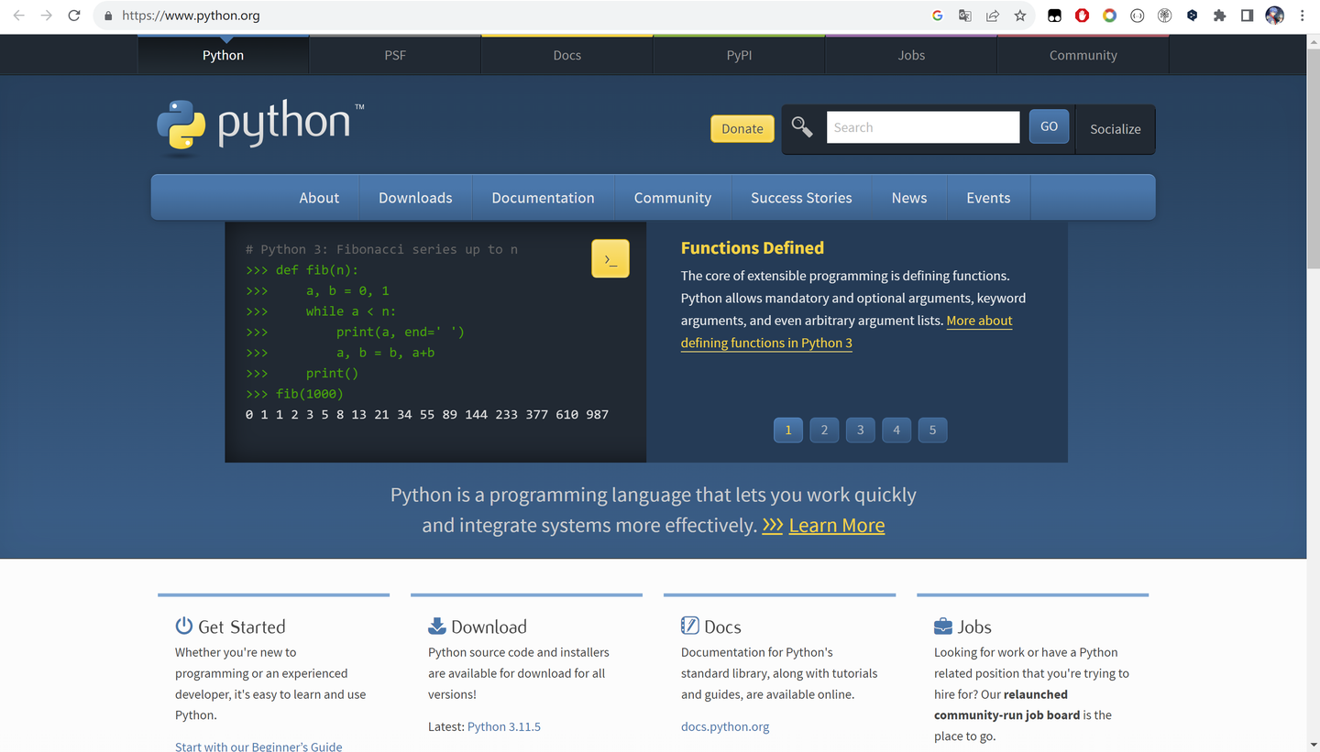The height and width of the screenshot is (752, 1320).
Task: Launch the interactive Python shell console icon
Action: coord(610,258)
